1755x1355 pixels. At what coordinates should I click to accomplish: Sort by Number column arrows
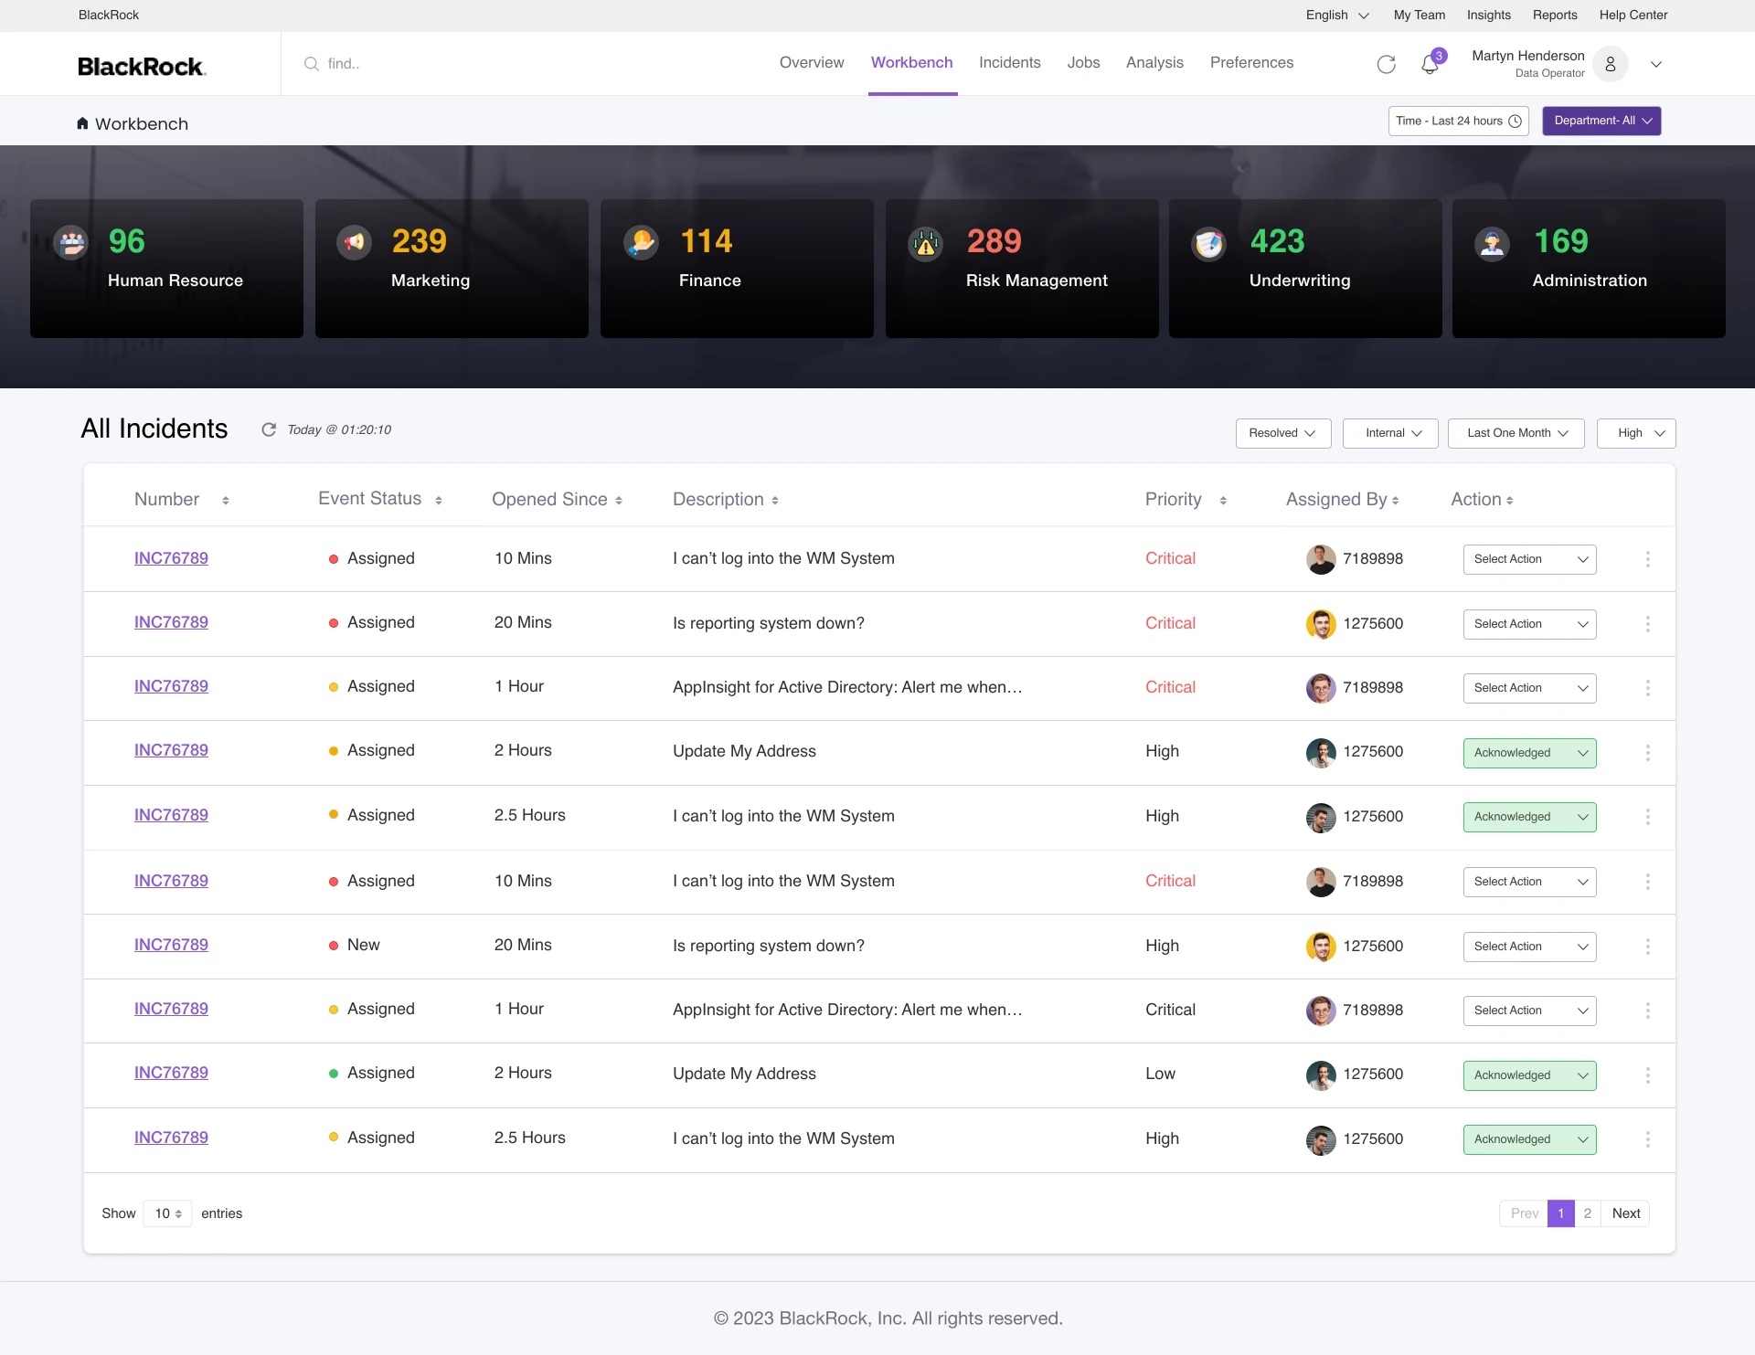226,501
